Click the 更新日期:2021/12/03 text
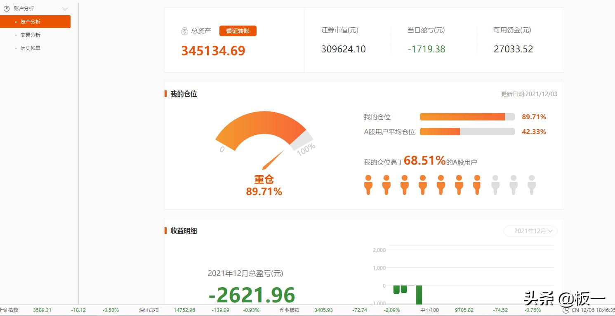The image size is (615, 316). [529, 94]
